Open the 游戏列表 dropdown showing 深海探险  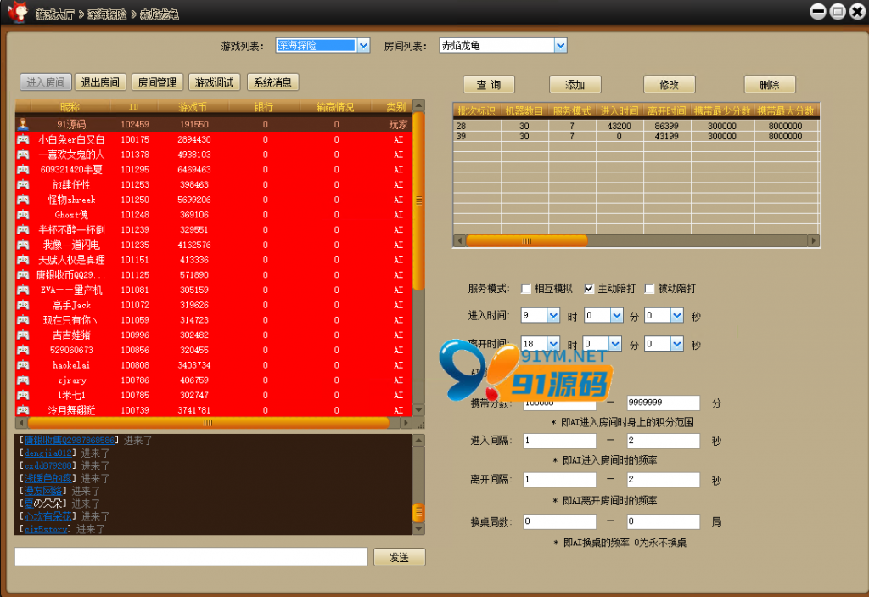coord(363,46)
